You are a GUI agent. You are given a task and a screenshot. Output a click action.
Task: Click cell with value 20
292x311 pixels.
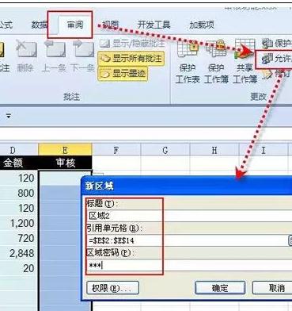tap(19, 268)
